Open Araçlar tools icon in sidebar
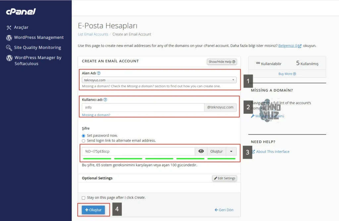Screen dimensions: 339x221 tap(9, 27)
